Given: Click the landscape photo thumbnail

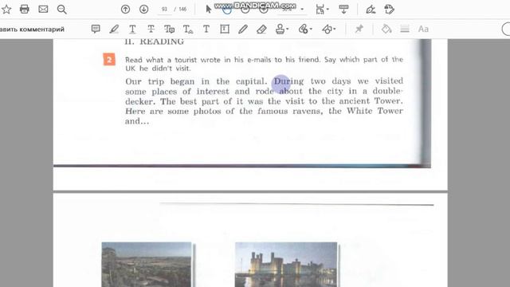Looking at the screenshot, I should tap(147, 265).
